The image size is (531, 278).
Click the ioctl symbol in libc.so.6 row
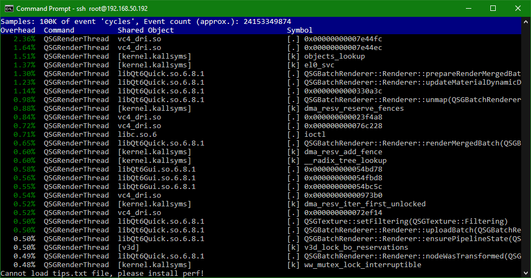click(x=315, y=134)
